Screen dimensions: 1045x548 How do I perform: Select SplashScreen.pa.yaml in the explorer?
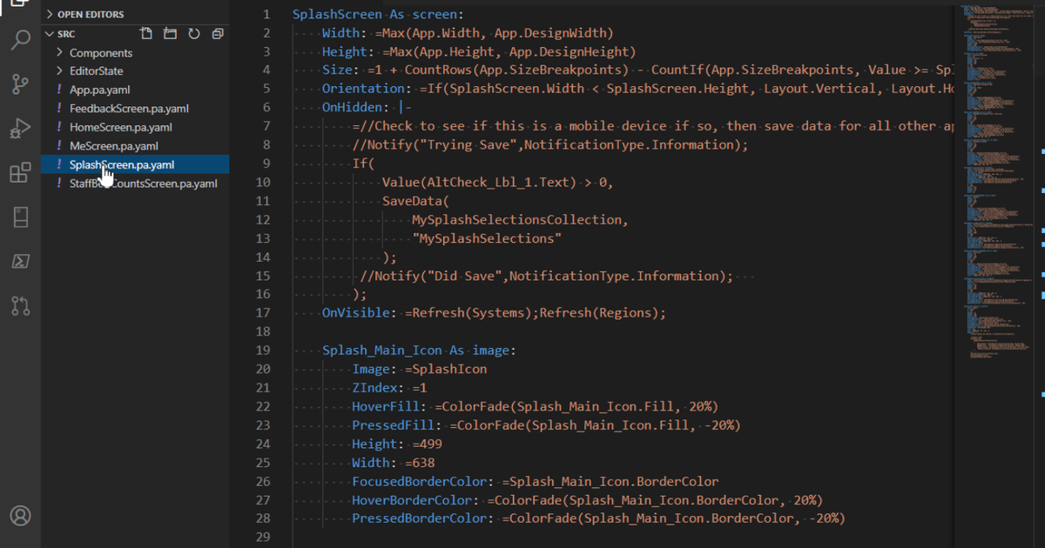coord(136,164)
